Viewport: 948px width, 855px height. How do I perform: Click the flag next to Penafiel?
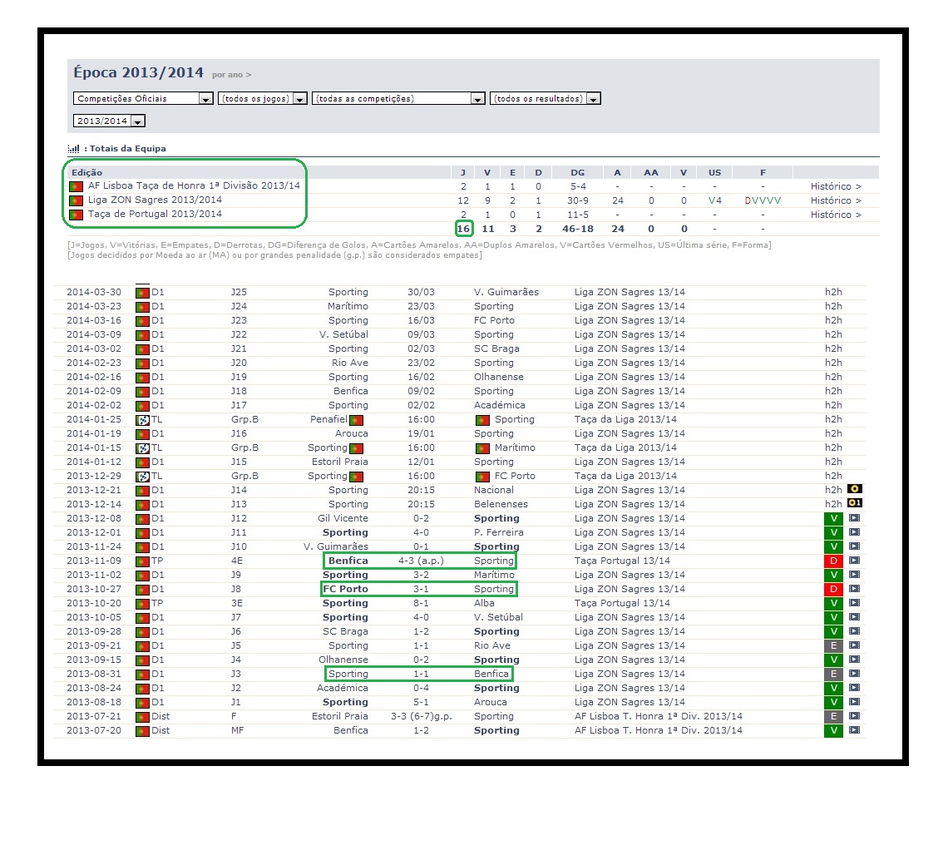click(356, 420)
